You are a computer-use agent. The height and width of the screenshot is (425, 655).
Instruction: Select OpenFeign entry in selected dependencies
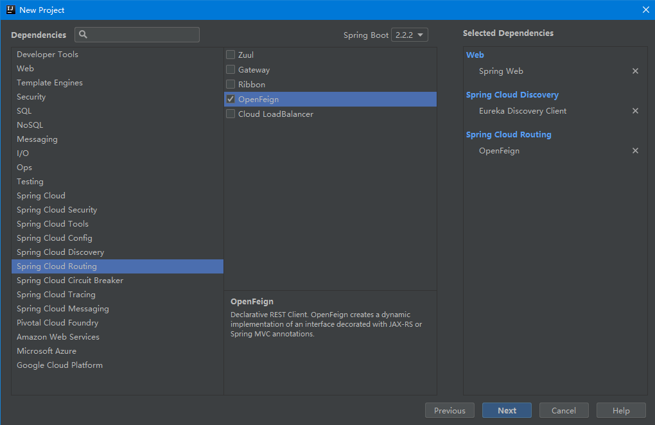[499, 151]
